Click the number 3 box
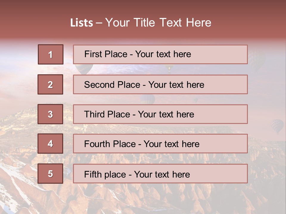The height and width of the screenshot is (214, 286). 50,114
